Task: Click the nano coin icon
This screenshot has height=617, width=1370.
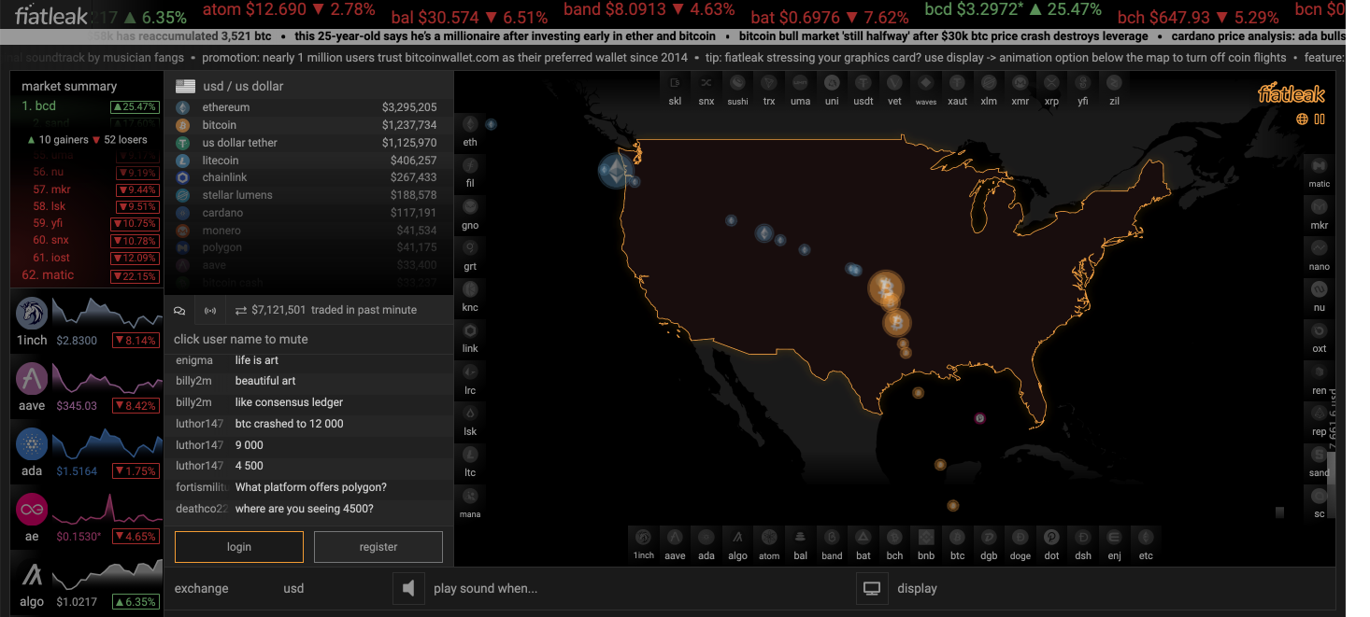Action: coord(1319,248)
